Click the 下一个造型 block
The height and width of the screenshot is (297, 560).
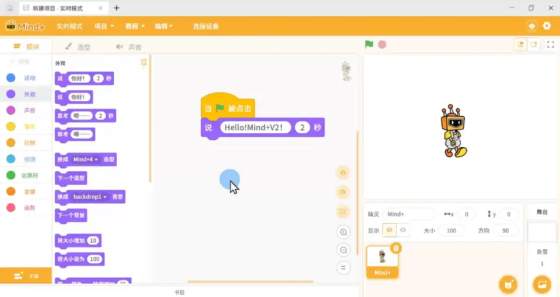71,178
